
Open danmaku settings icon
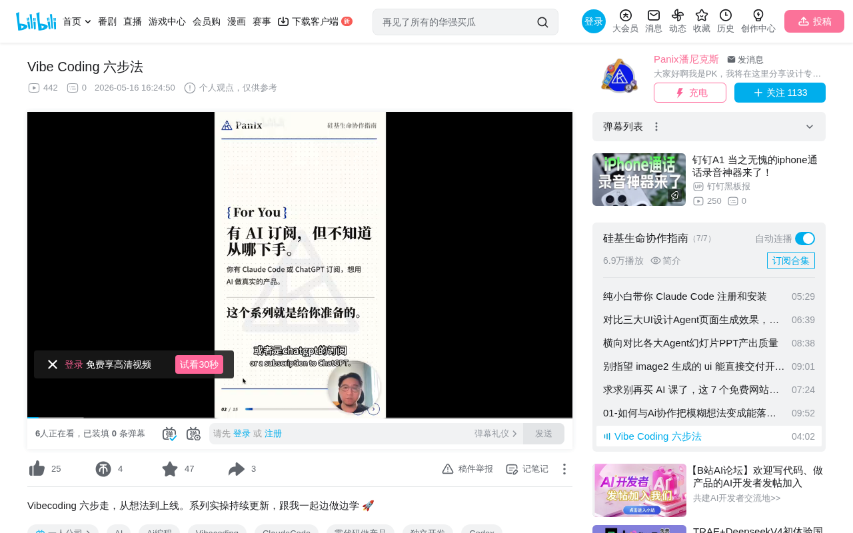pos(193,434)
